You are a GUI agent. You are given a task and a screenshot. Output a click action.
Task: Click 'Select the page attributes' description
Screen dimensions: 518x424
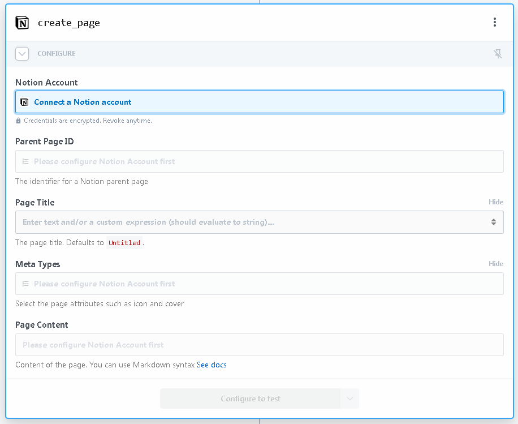[100, 304]
